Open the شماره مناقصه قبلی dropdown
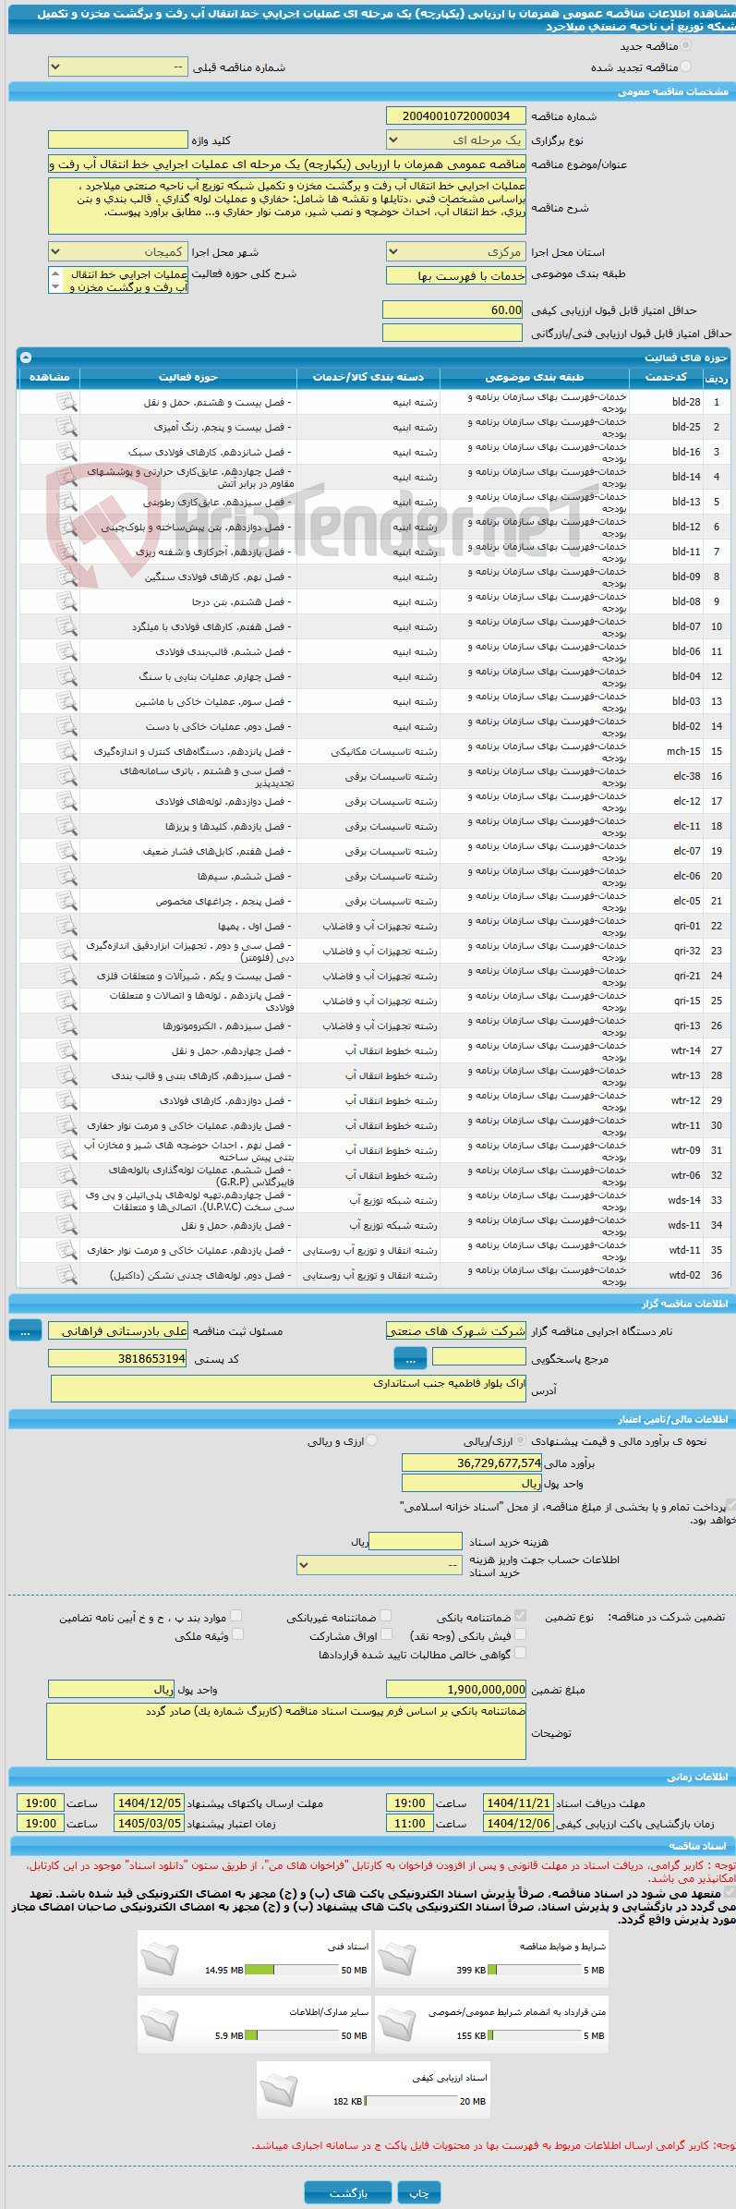 tap(117, 67)
